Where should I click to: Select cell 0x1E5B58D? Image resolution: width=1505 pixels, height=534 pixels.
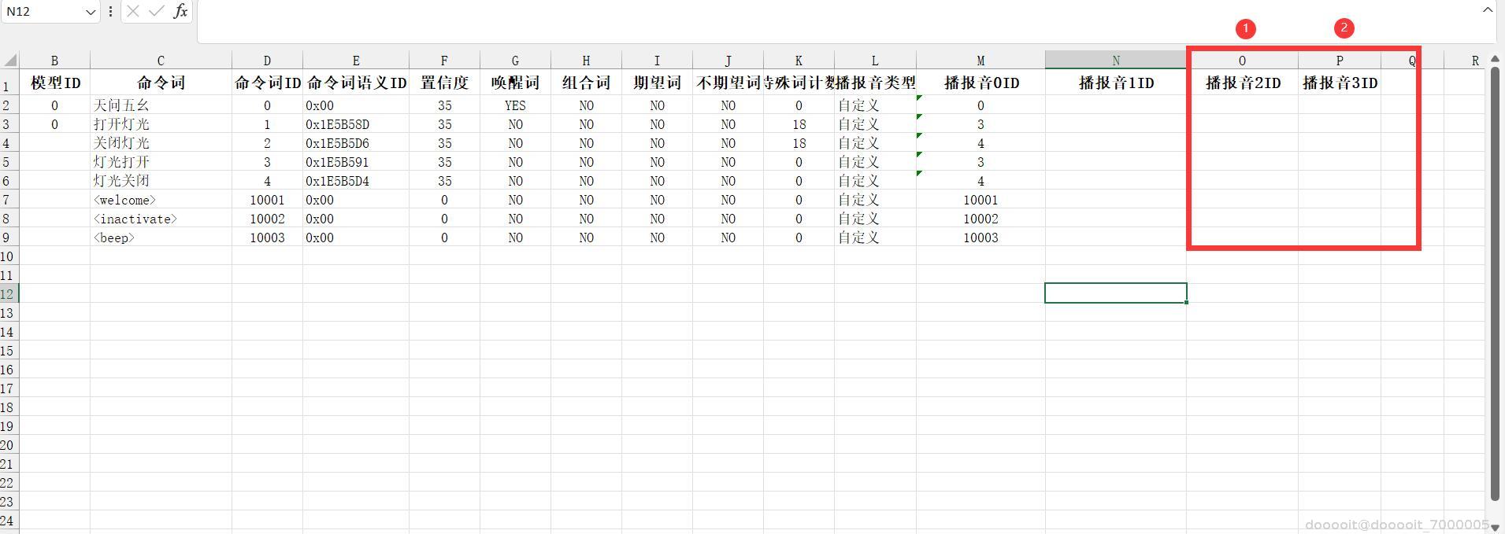point(356,124)
